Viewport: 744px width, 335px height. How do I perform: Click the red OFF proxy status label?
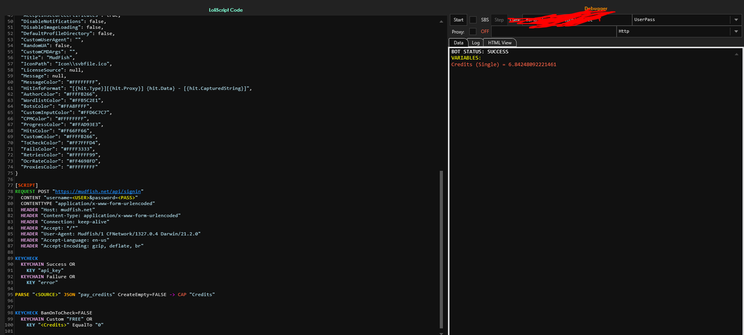[x=485, y=31]
